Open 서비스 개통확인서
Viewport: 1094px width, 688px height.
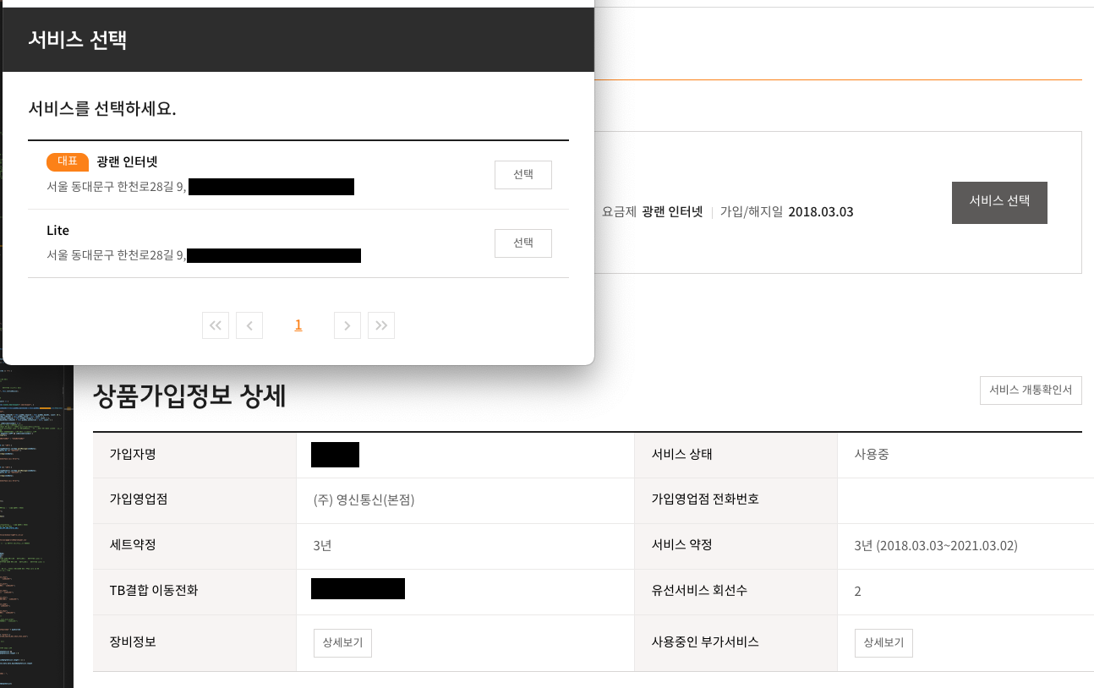tap(1031, 390)
